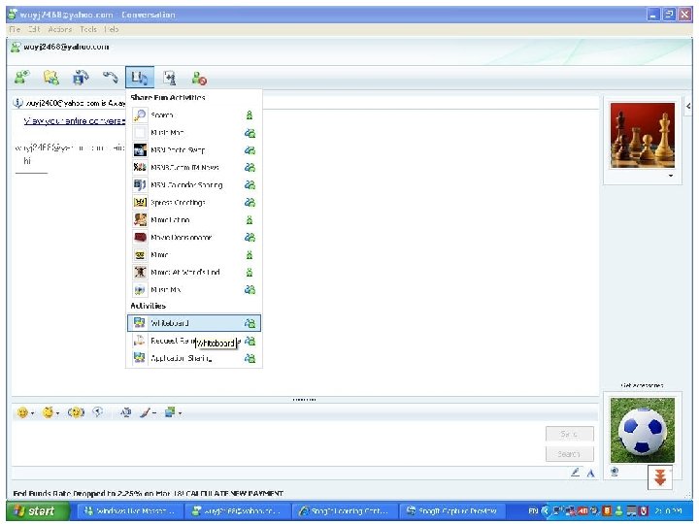Switch to SnagIt Learning Center taskbar item

345,511
